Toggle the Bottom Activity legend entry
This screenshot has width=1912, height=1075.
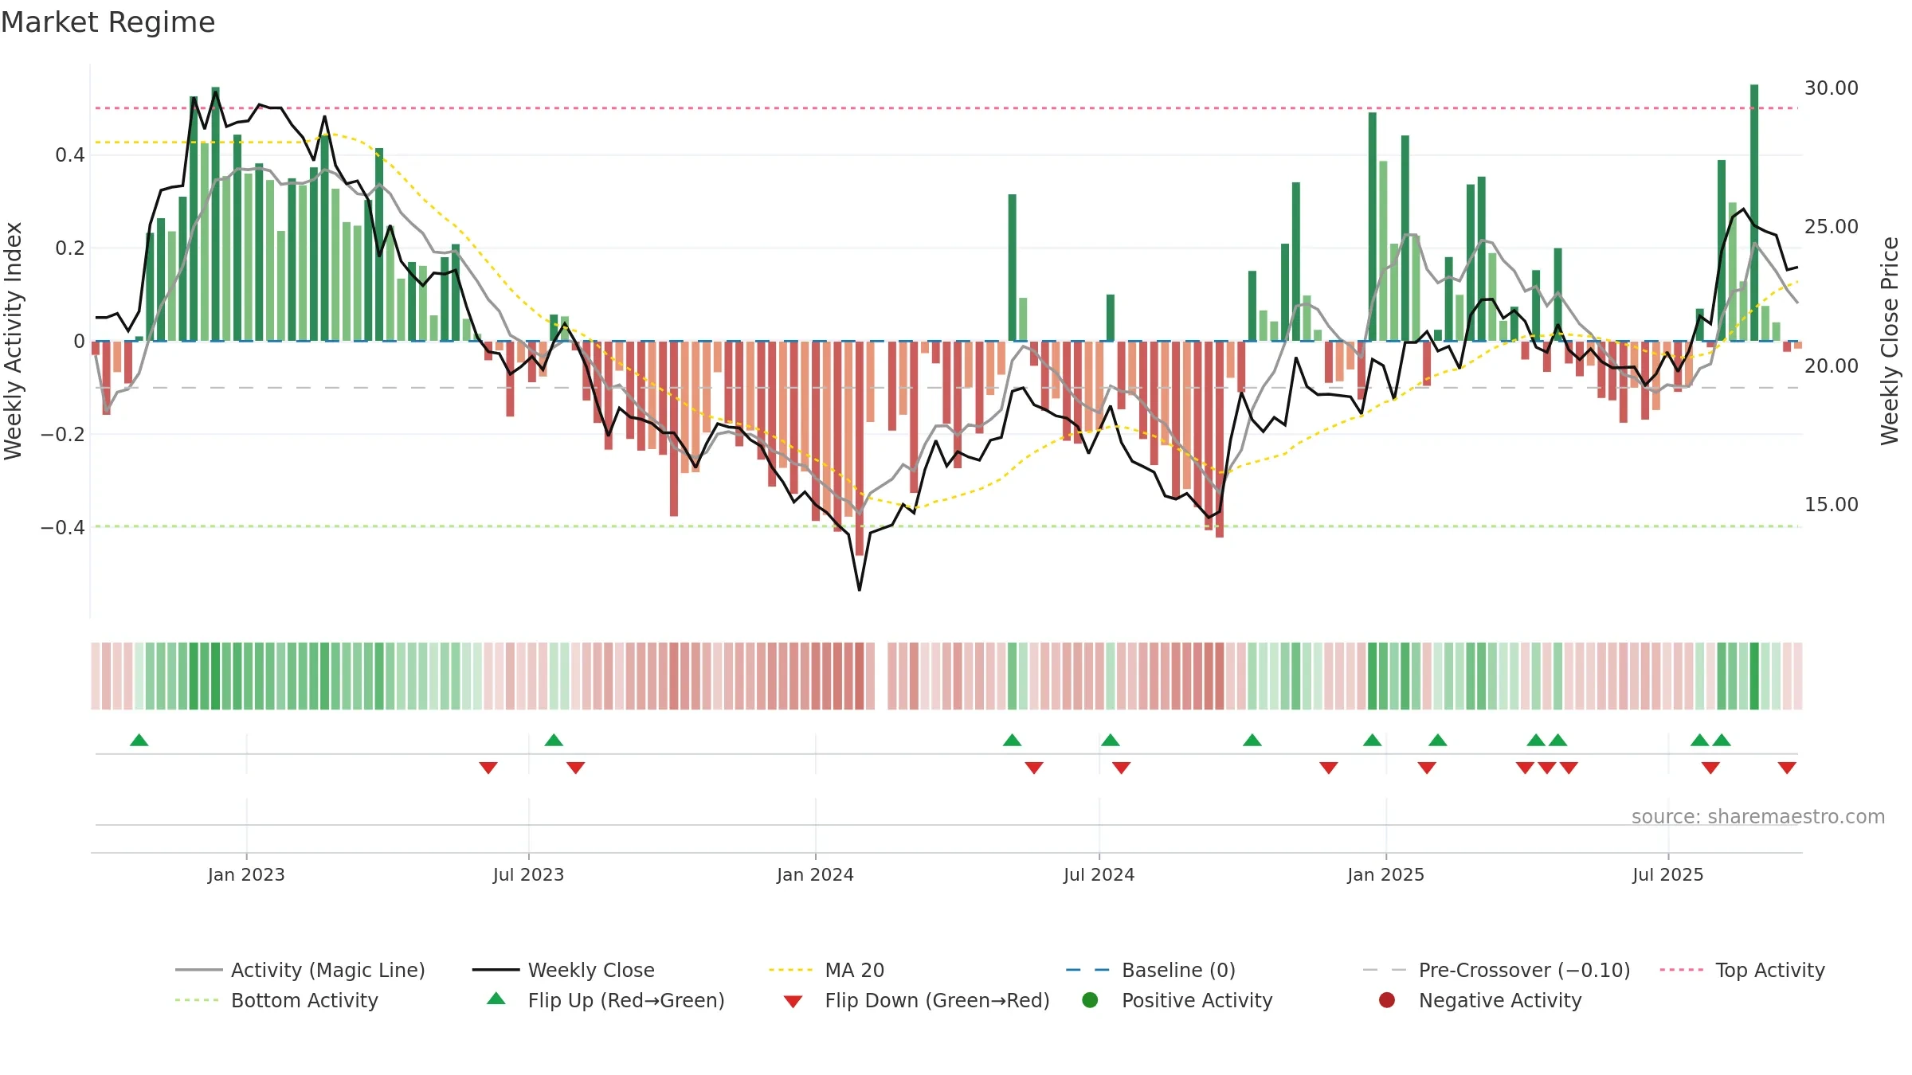point(276,1000)
